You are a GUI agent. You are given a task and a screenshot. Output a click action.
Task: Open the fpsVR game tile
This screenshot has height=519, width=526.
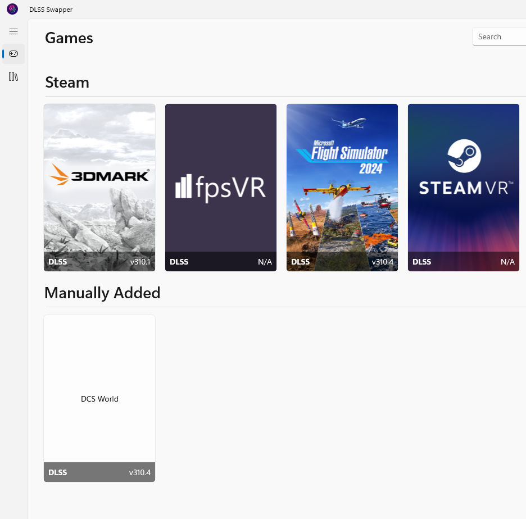tap(221, 188)
